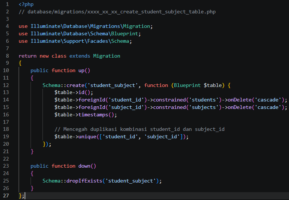Image resolution: width=289 pixels, height=200 pixels.
Task: Click line number 19 in the gutter
Action: (6, 137)
